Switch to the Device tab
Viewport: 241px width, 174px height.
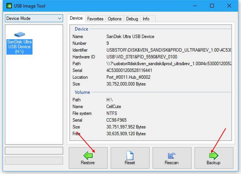tap(76, 18)
